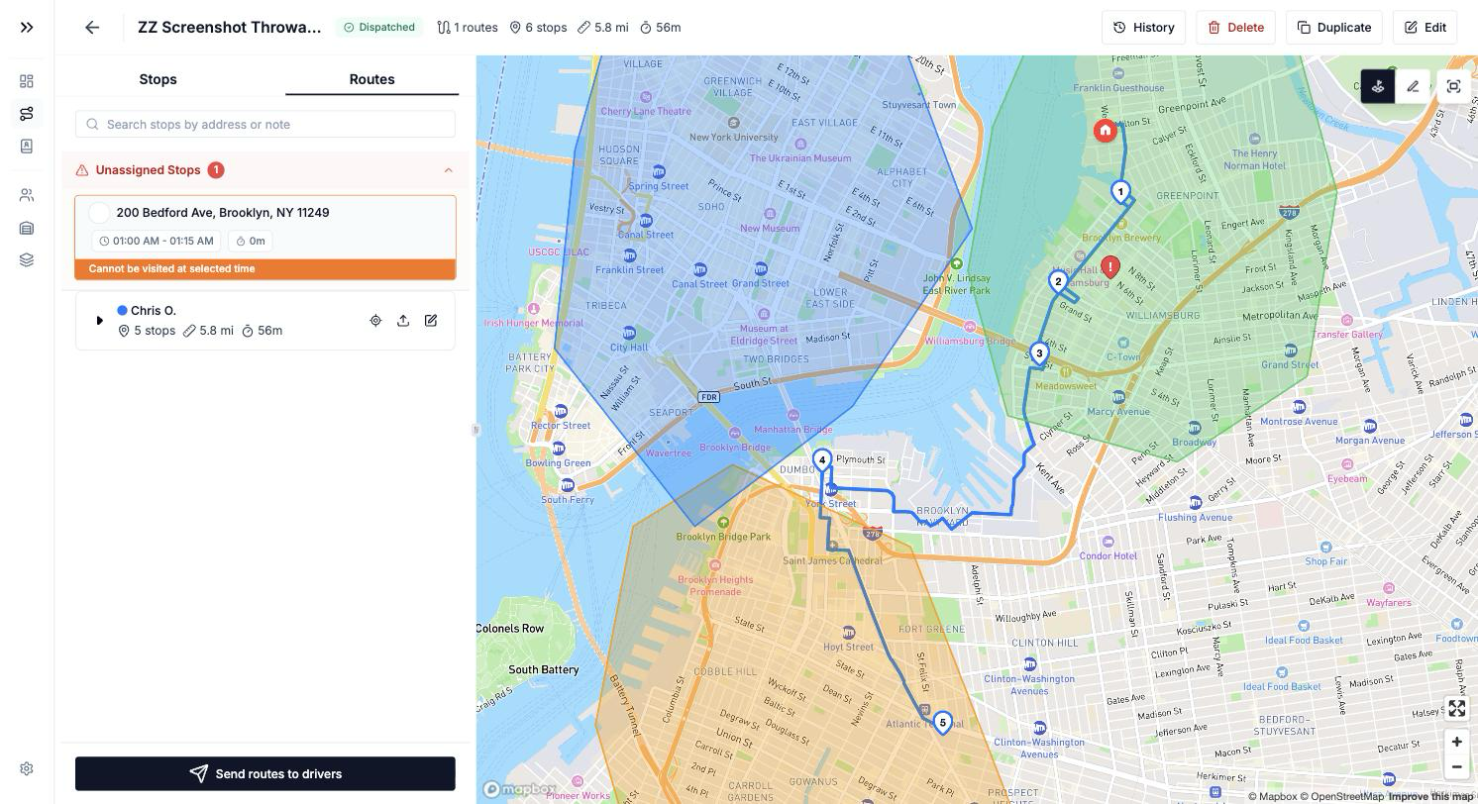Open 'Improve this map' link

[1430, 797]
